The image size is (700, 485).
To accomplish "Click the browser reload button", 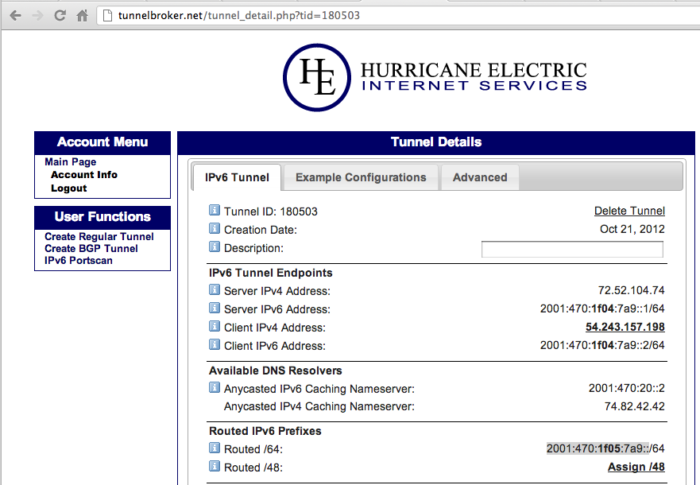I will (x=60, y=15).
